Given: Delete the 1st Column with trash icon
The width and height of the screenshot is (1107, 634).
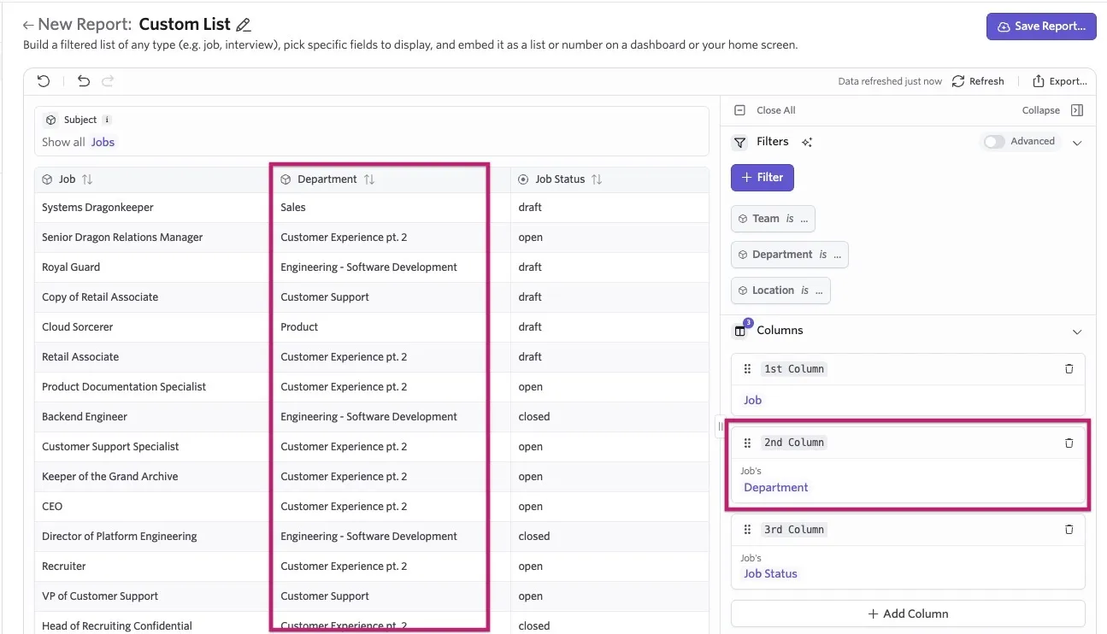Looking at the screenshot, I should (x=1069, y=369).
